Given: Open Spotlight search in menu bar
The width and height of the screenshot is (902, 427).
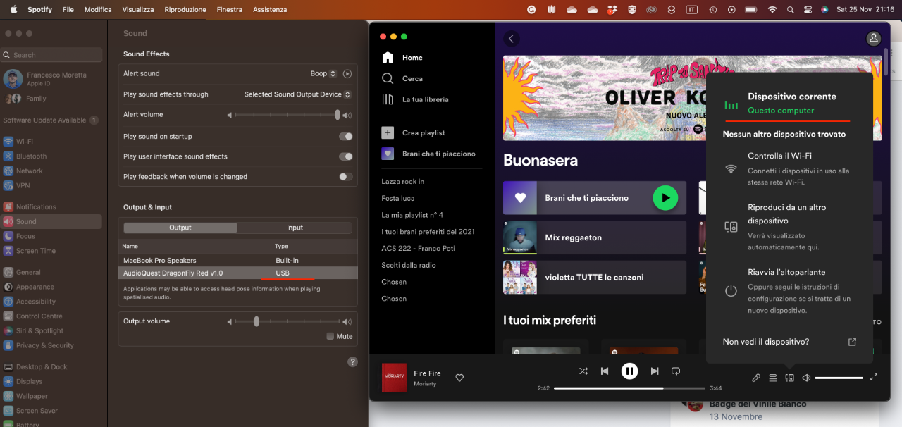Looking at the screenshot, I should 791,10.
